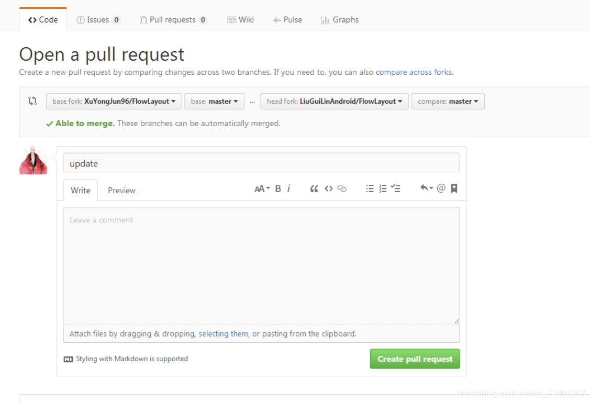Screen dimensions: 590x403
Task: Click the Open a pull request heading
Action: 102,54
